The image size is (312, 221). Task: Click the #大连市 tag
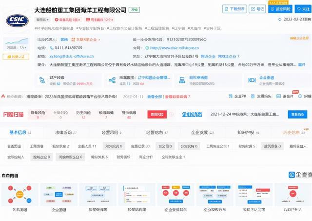tap(194, 28)
